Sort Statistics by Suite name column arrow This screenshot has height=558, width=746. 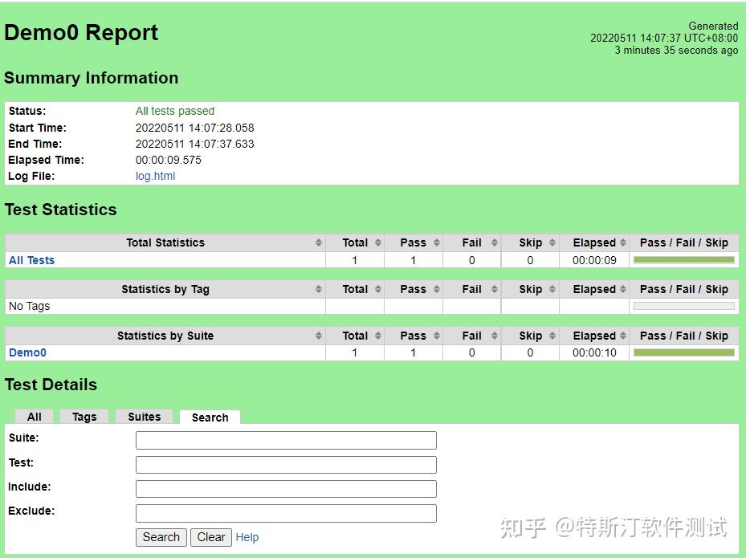pyautogui.click(x=318, y=336)
